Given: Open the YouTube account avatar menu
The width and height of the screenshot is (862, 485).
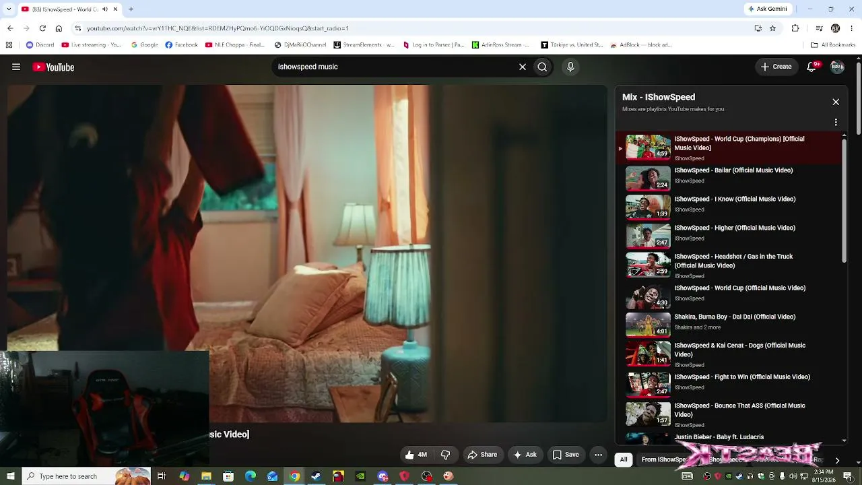Looking at the screenshot, I should (837, 67).
